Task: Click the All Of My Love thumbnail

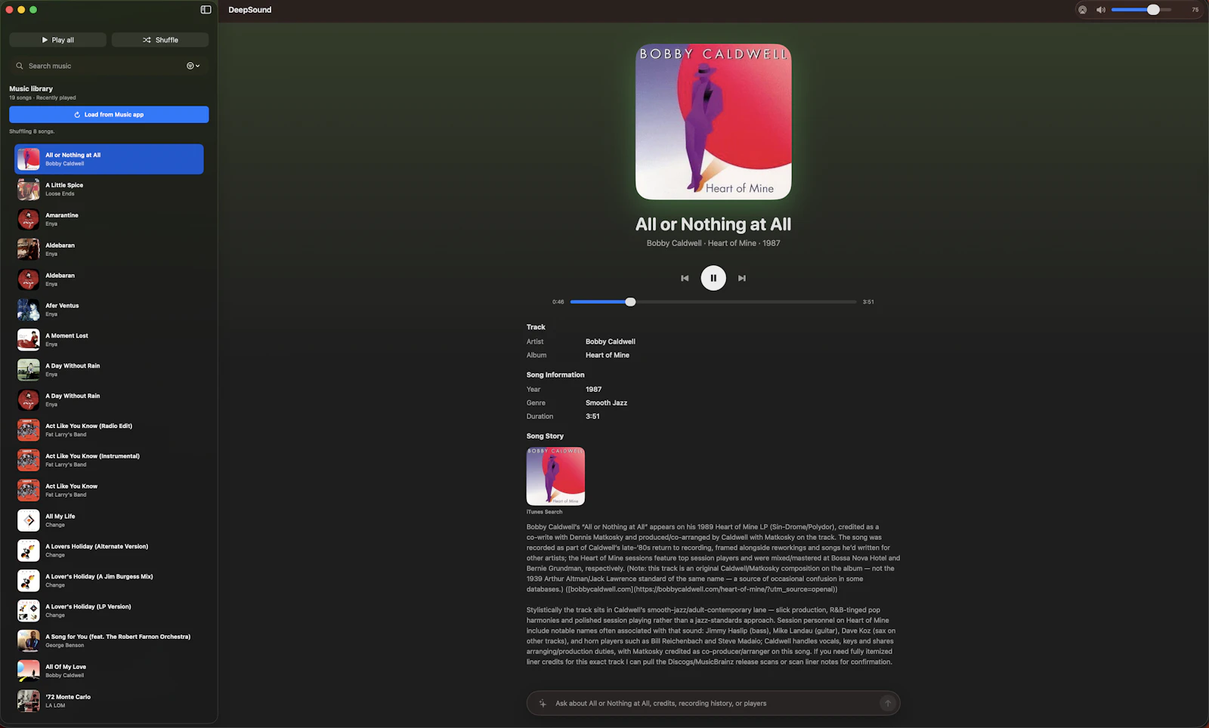Action: (29, 671)
